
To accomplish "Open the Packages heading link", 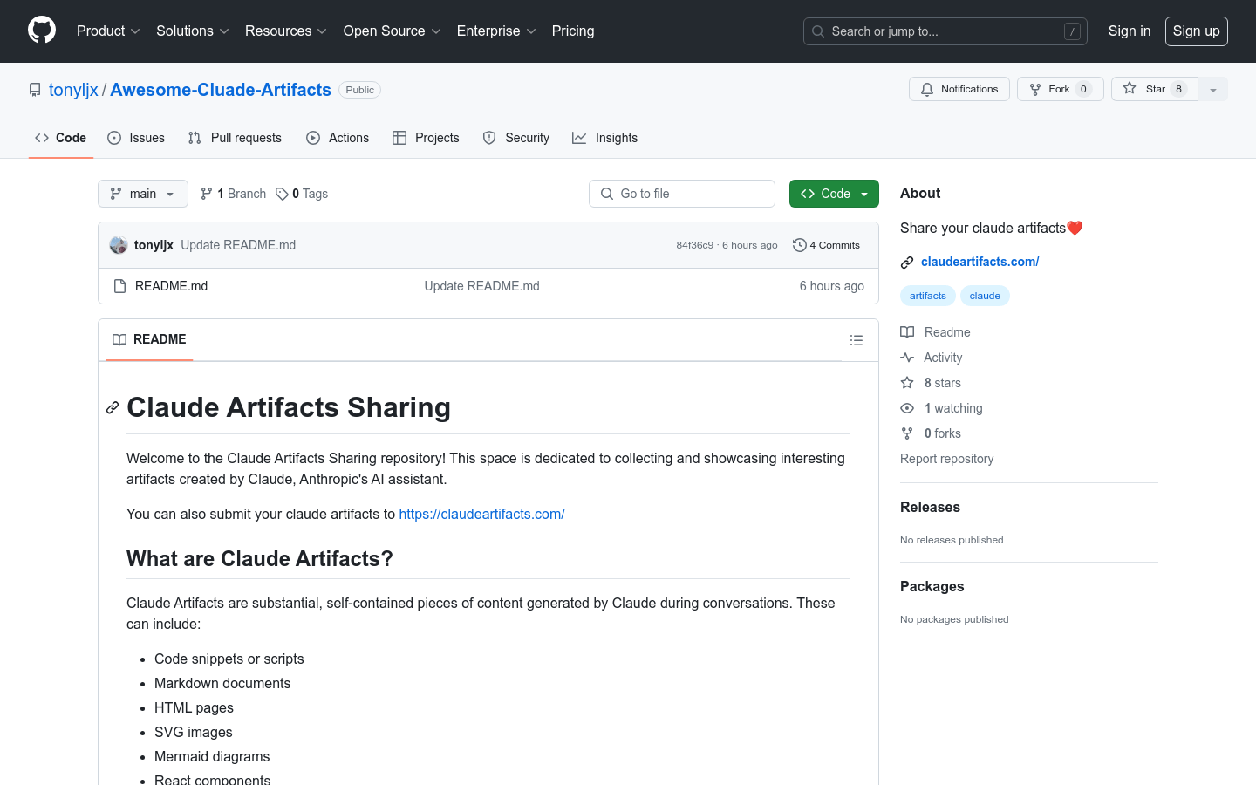I will click(932, 586).
